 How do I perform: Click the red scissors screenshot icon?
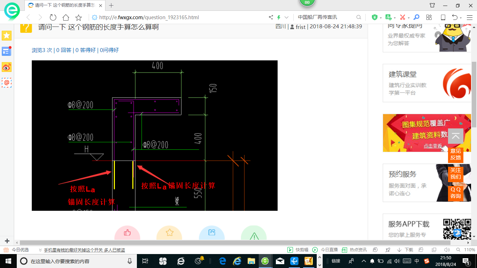(402, 17)
